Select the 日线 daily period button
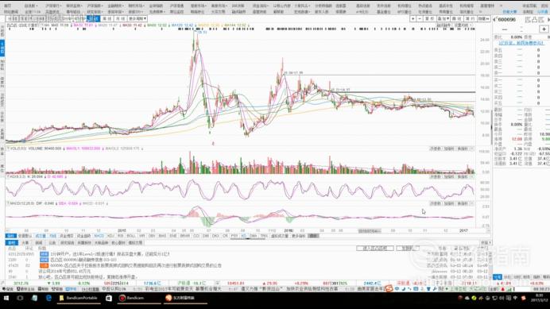 tap(93, 18)
